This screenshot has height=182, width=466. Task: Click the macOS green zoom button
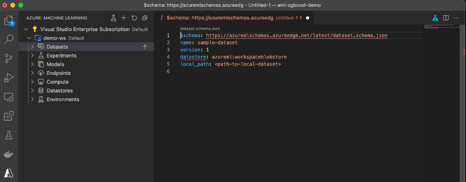click(20, 5)
